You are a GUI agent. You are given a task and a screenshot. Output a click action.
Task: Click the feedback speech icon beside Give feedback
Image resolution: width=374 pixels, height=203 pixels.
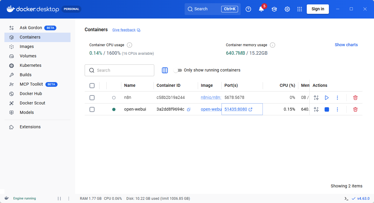coord(139,30)
